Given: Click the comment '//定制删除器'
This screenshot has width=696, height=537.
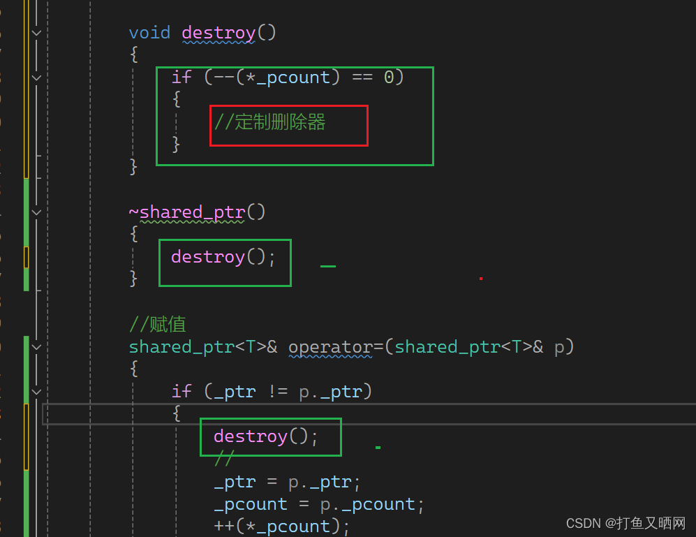Looking at the screenshot, I should point(270,122).
